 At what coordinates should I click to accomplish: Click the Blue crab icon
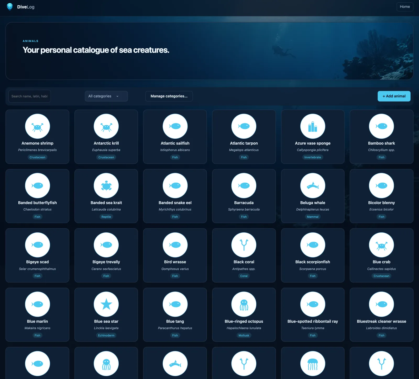382,245
